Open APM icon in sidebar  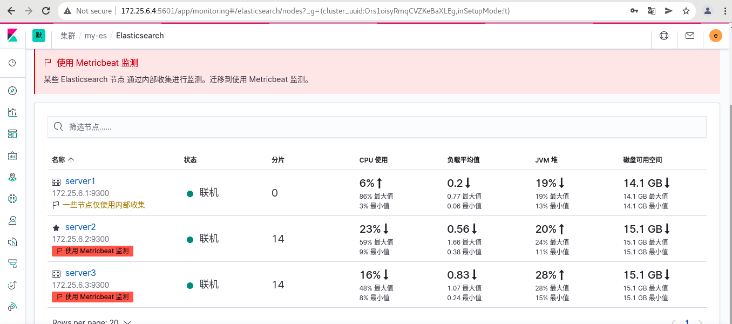(12, 264)
